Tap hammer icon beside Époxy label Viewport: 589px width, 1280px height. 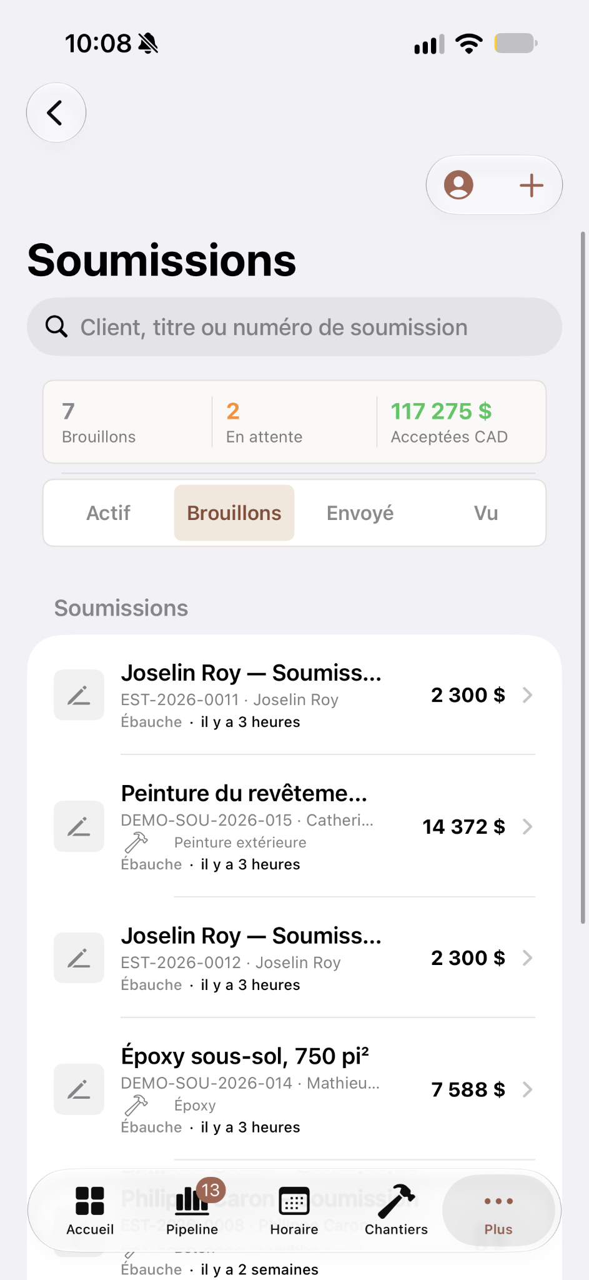coord(136,1105)
